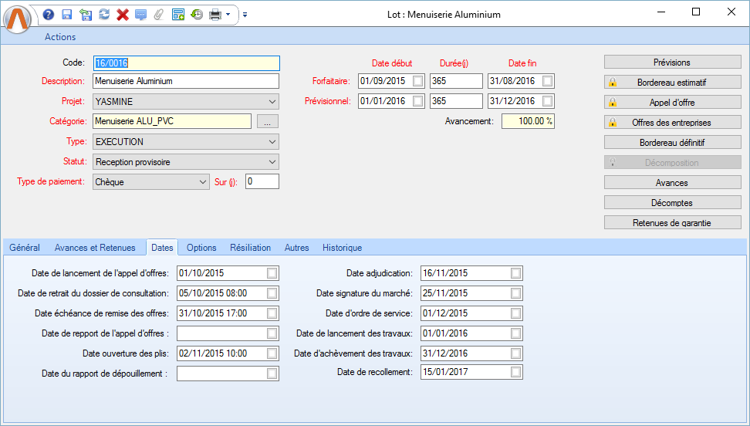Click the paperclip attachment icon

[159, 15]
